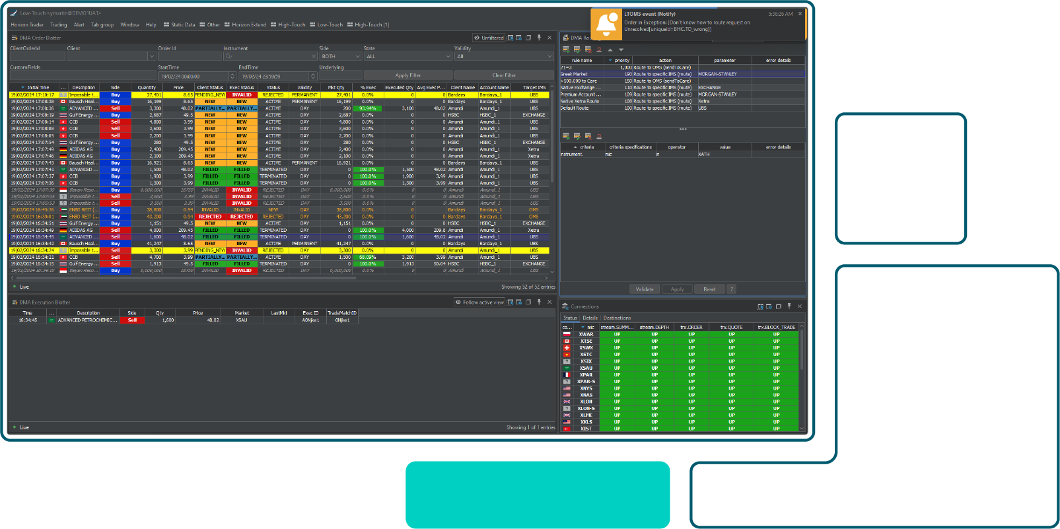The image size is (1060, 529).
Task: Adjust the EndTime spinner
Action: [313, 76]
